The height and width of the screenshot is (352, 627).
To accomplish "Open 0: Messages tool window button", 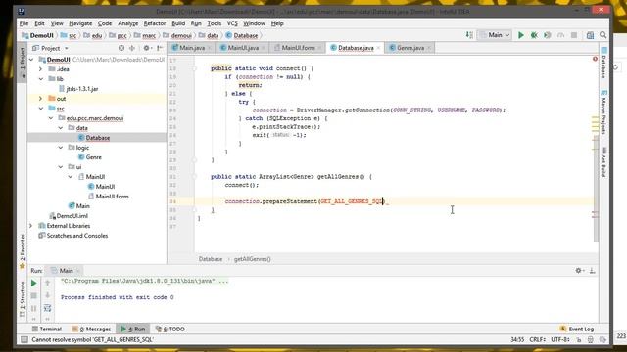I will point(91,330).
